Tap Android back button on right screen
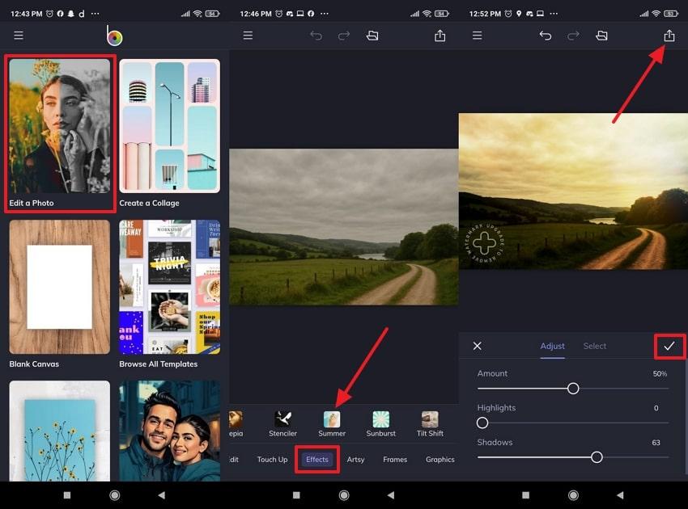The width and height of the screenshot is (688, 509). [x=620, y=495]
